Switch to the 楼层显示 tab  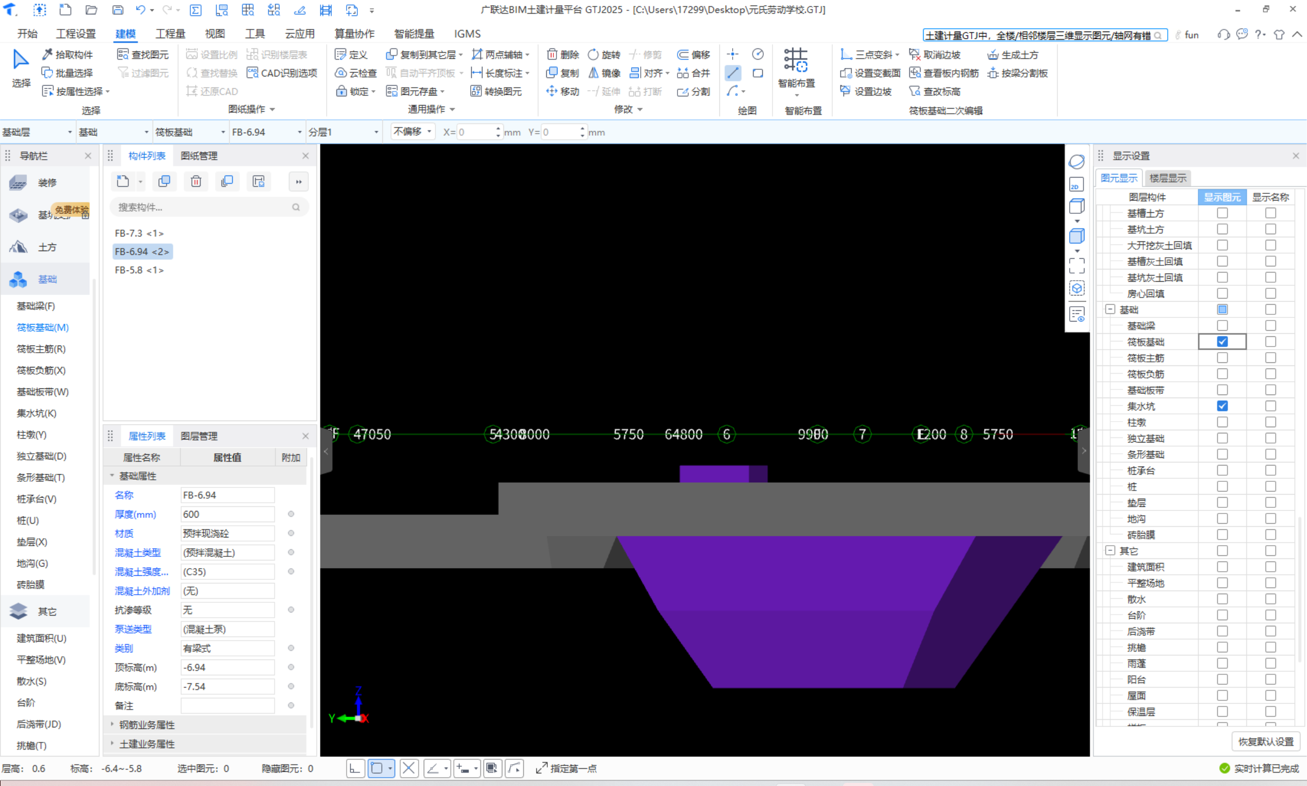[x=1168, y=178]
